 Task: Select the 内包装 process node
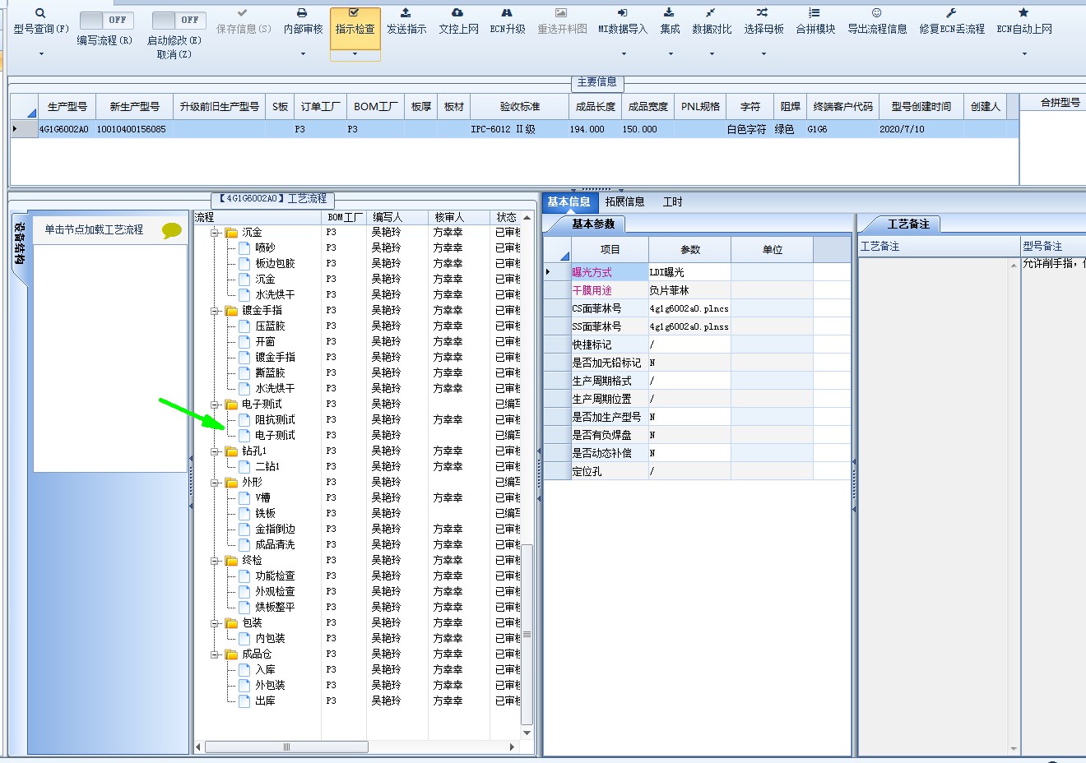270,638
